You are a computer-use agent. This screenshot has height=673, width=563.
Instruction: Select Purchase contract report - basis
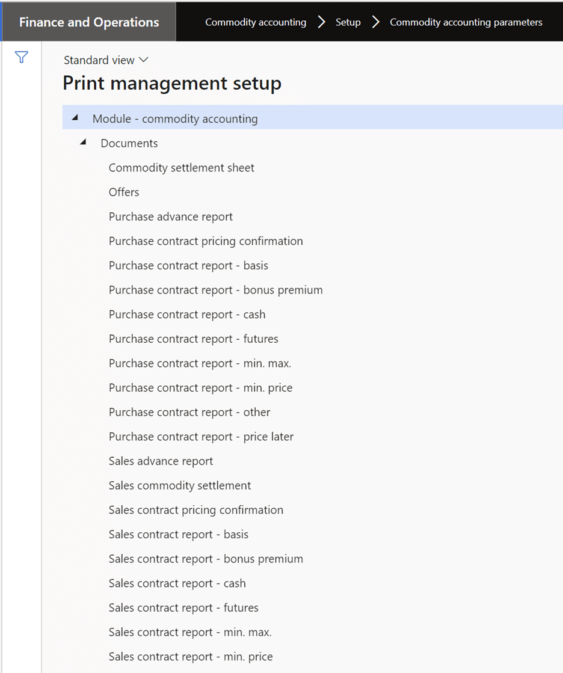(188, 265)
